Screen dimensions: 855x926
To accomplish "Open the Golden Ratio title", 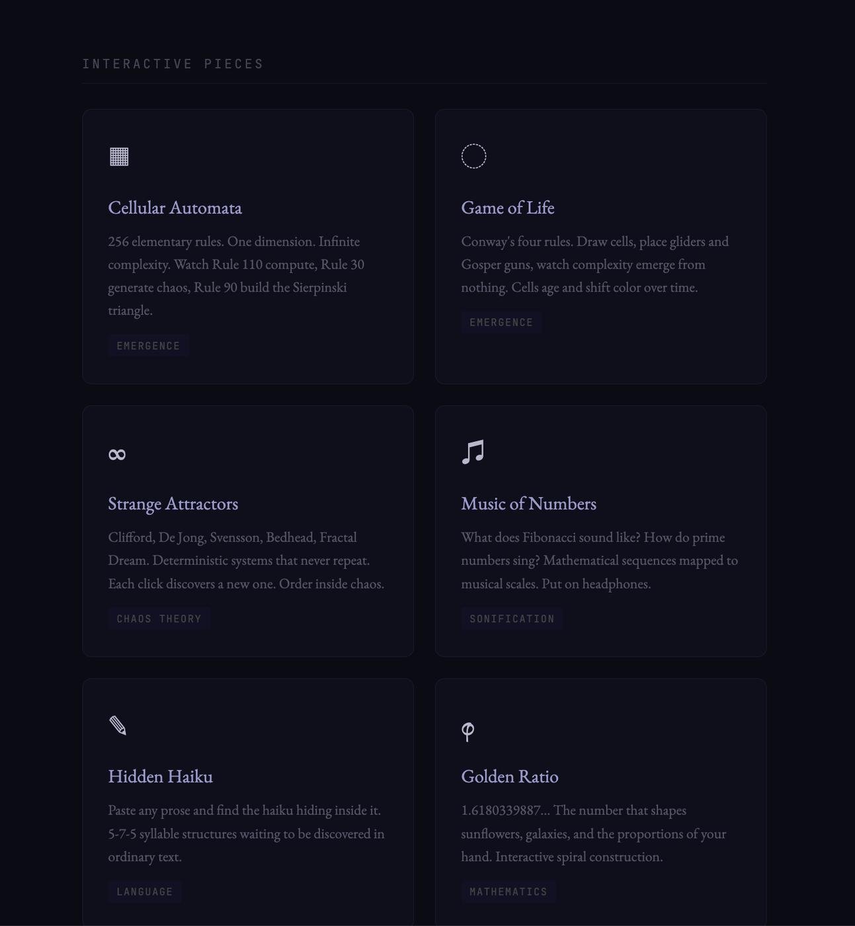I will click(509, 777).
